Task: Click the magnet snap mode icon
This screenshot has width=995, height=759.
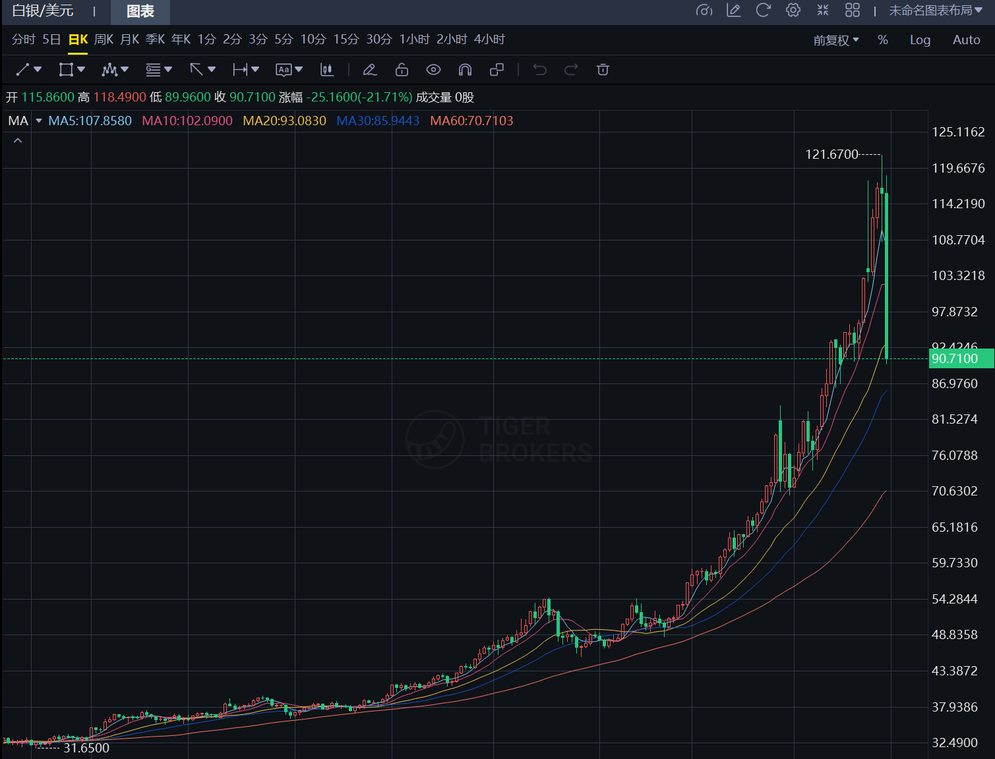Action: click(x=465, y=70)
